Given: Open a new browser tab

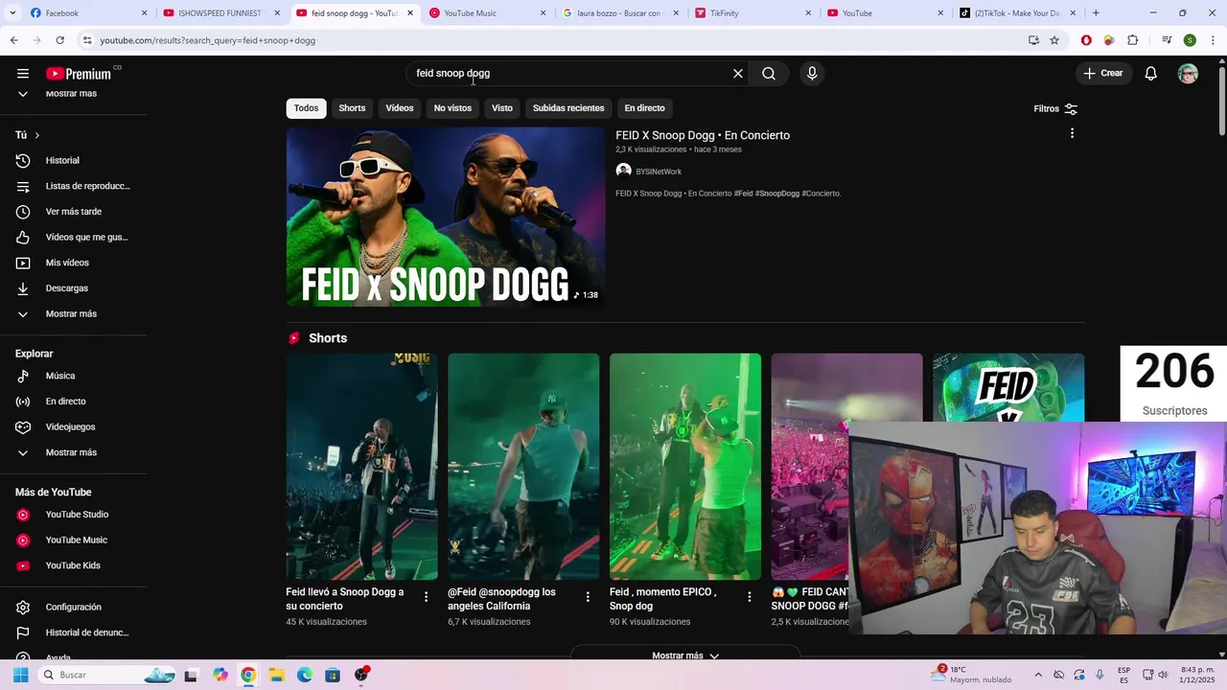Looking at the screenshot, I should click(1096, 13).
